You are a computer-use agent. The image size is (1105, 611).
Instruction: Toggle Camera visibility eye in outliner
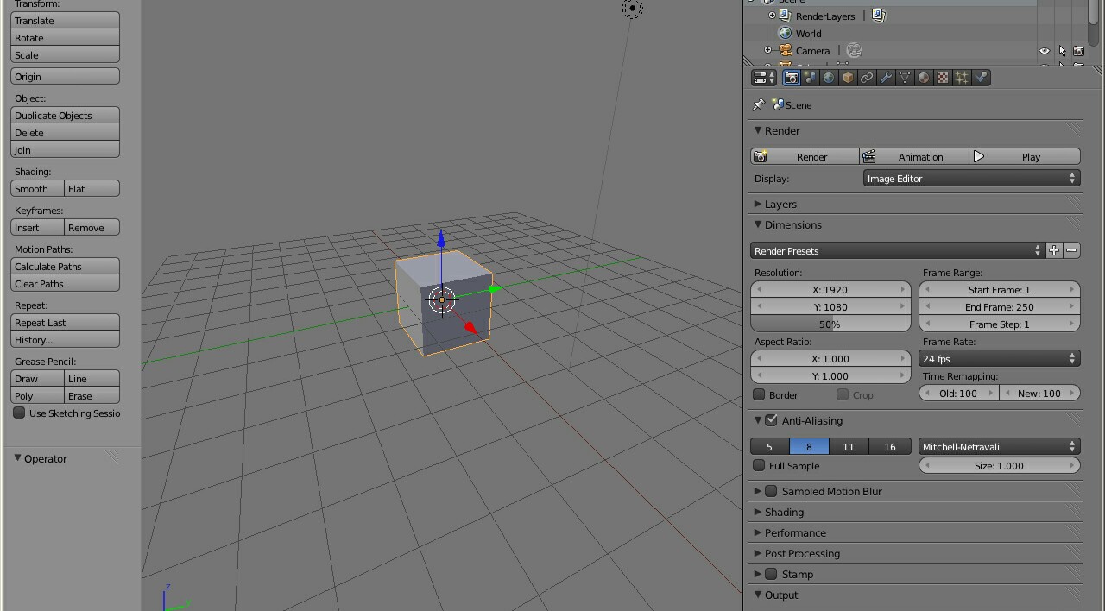(1045, 51)
